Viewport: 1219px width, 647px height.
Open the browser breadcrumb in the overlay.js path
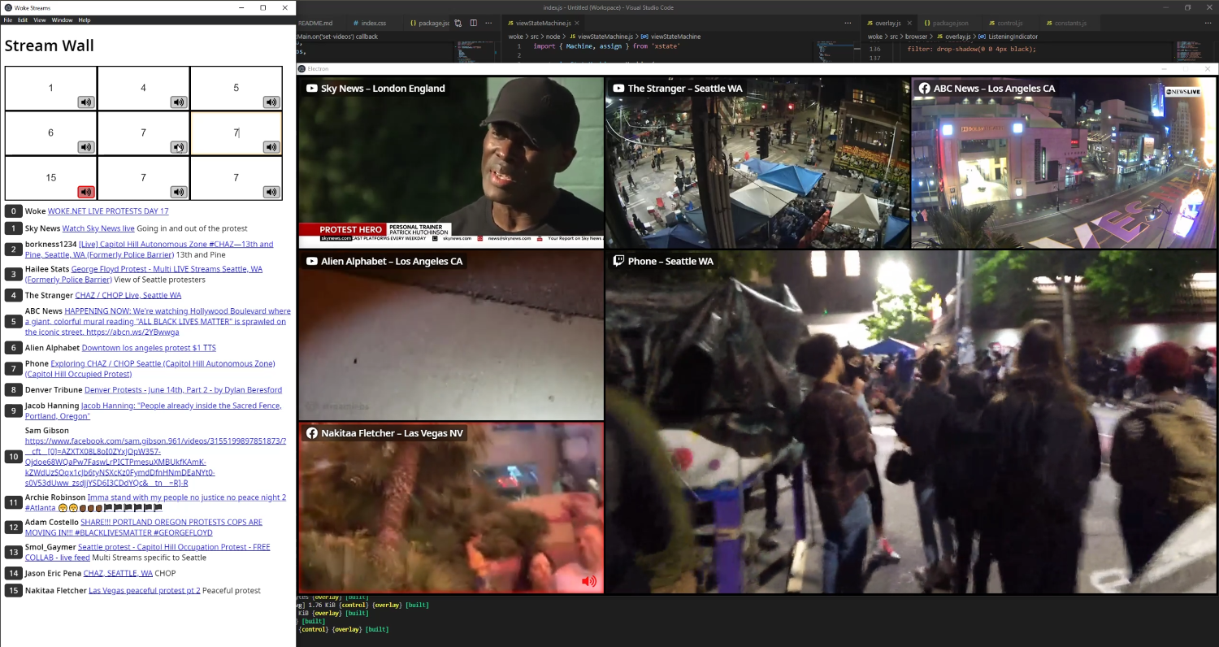[x=917, y=37]
